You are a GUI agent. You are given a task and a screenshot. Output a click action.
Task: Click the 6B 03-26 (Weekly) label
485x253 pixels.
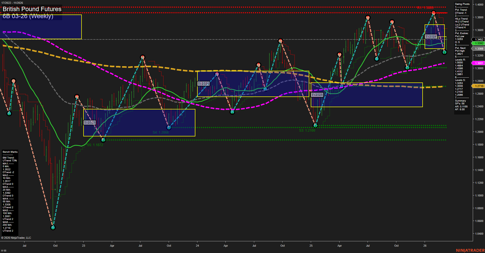(28, 17)
